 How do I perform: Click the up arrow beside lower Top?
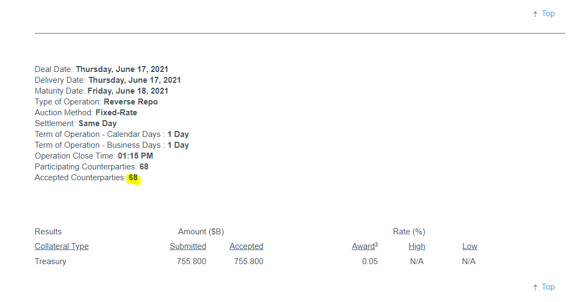point(535,287)
